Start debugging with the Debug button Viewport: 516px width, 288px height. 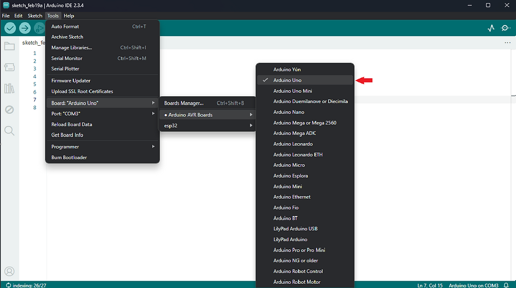coord(39,28)
